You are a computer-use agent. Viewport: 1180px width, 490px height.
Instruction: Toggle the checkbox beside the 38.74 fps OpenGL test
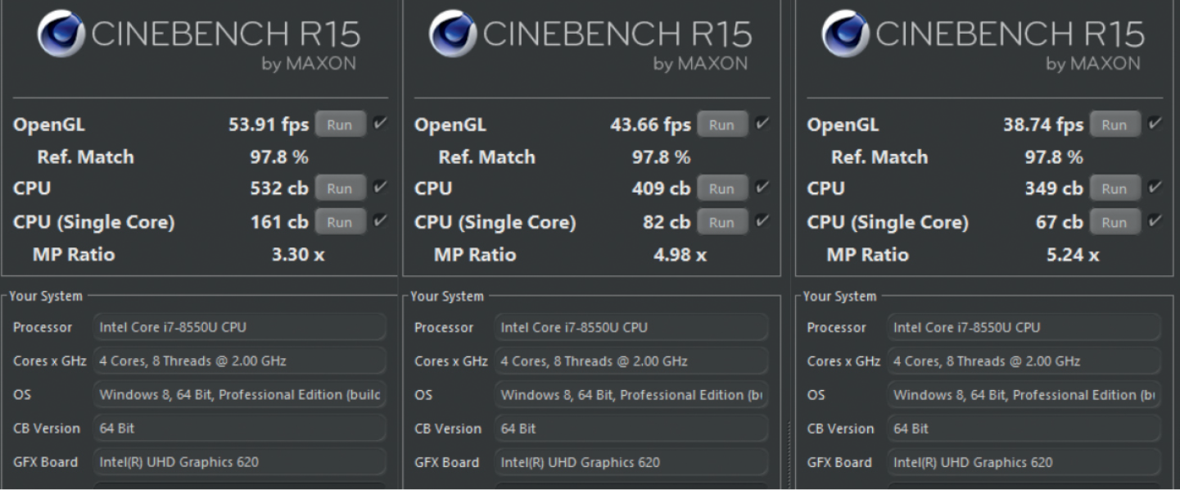(1155, 124)
